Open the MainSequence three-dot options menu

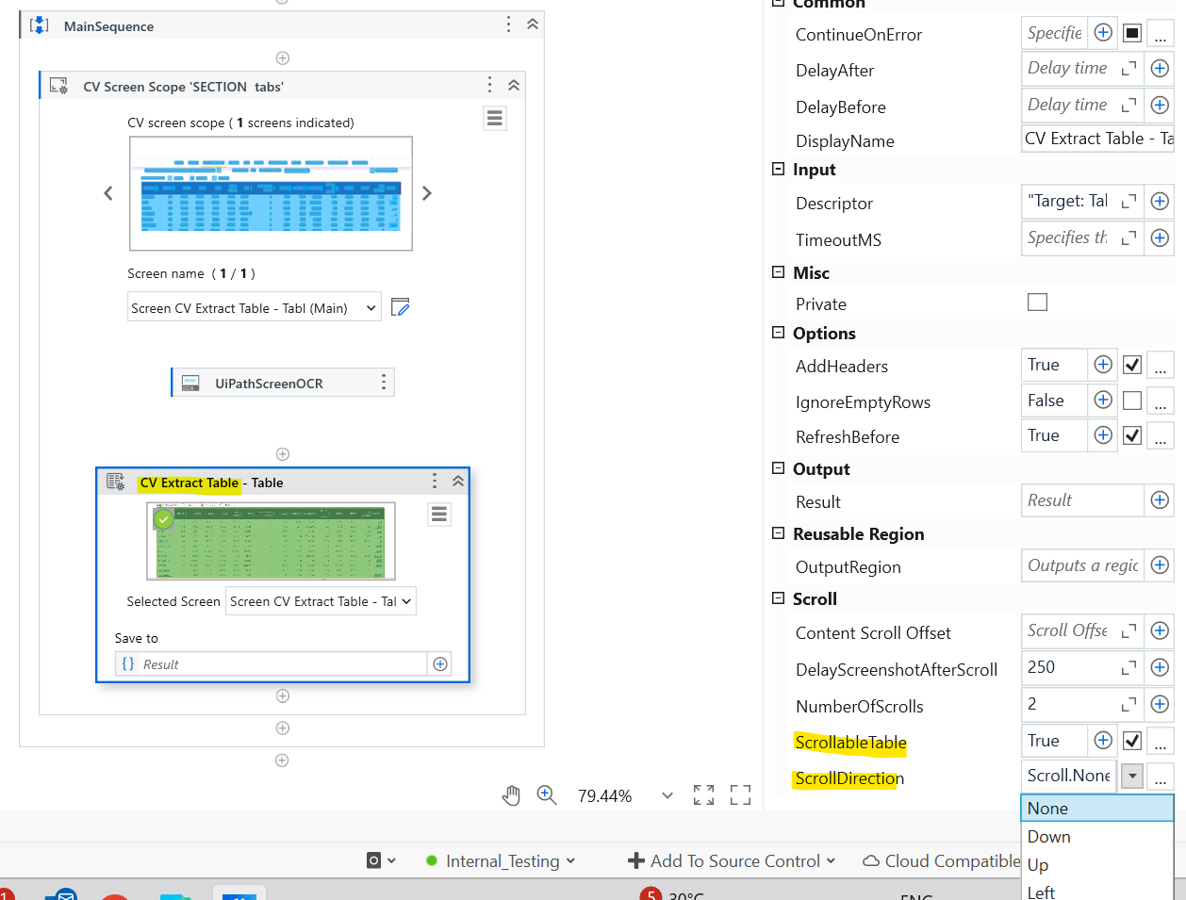508,25
